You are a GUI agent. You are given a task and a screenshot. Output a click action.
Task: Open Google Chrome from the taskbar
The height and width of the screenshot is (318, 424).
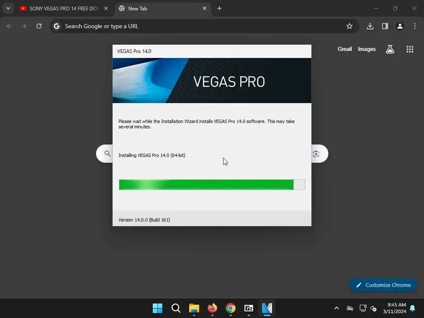click(231, 308)
